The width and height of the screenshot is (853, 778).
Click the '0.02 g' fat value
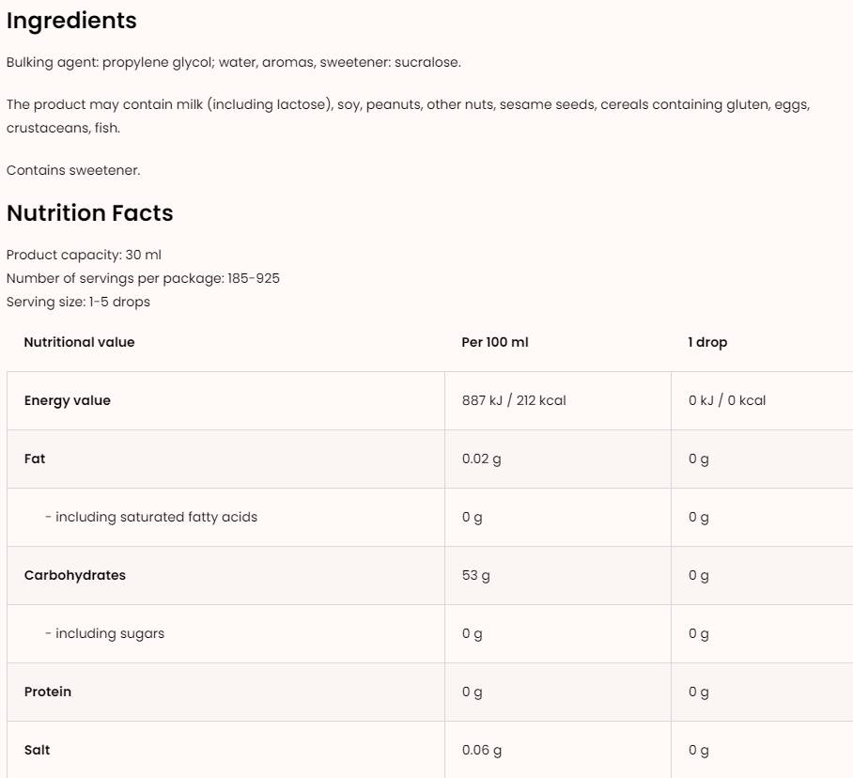click(482, 459)
